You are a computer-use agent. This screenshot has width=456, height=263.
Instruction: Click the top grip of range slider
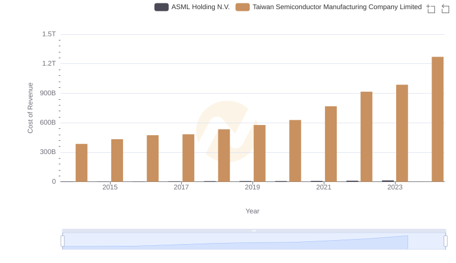(254, 230)
